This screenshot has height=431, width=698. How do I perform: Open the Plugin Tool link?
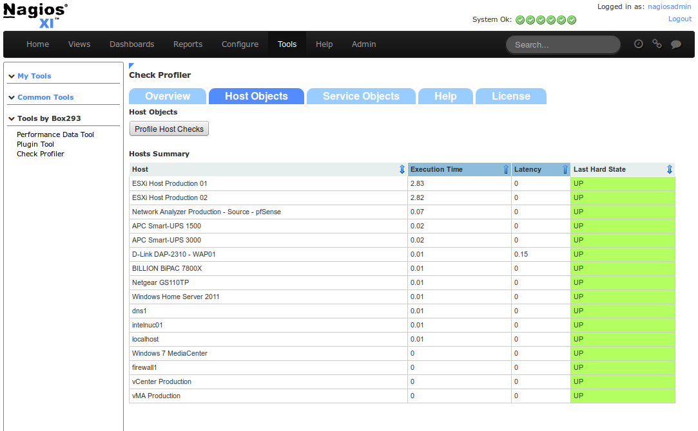(x=35, y=144)
